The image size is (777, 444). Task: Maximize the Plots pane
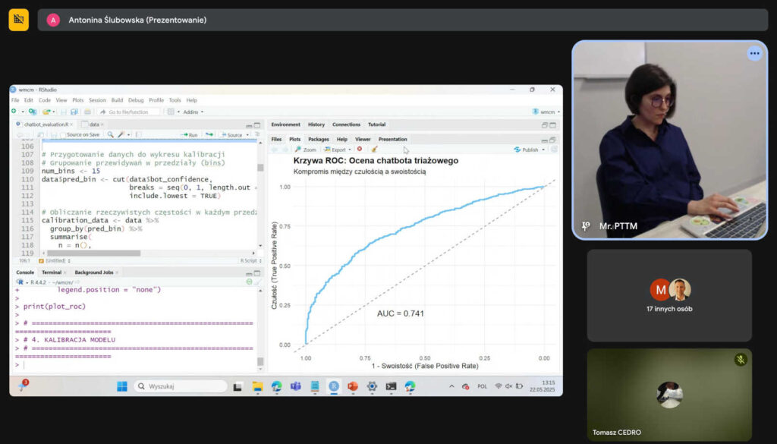pyautogui.click(x=552, y=140)
